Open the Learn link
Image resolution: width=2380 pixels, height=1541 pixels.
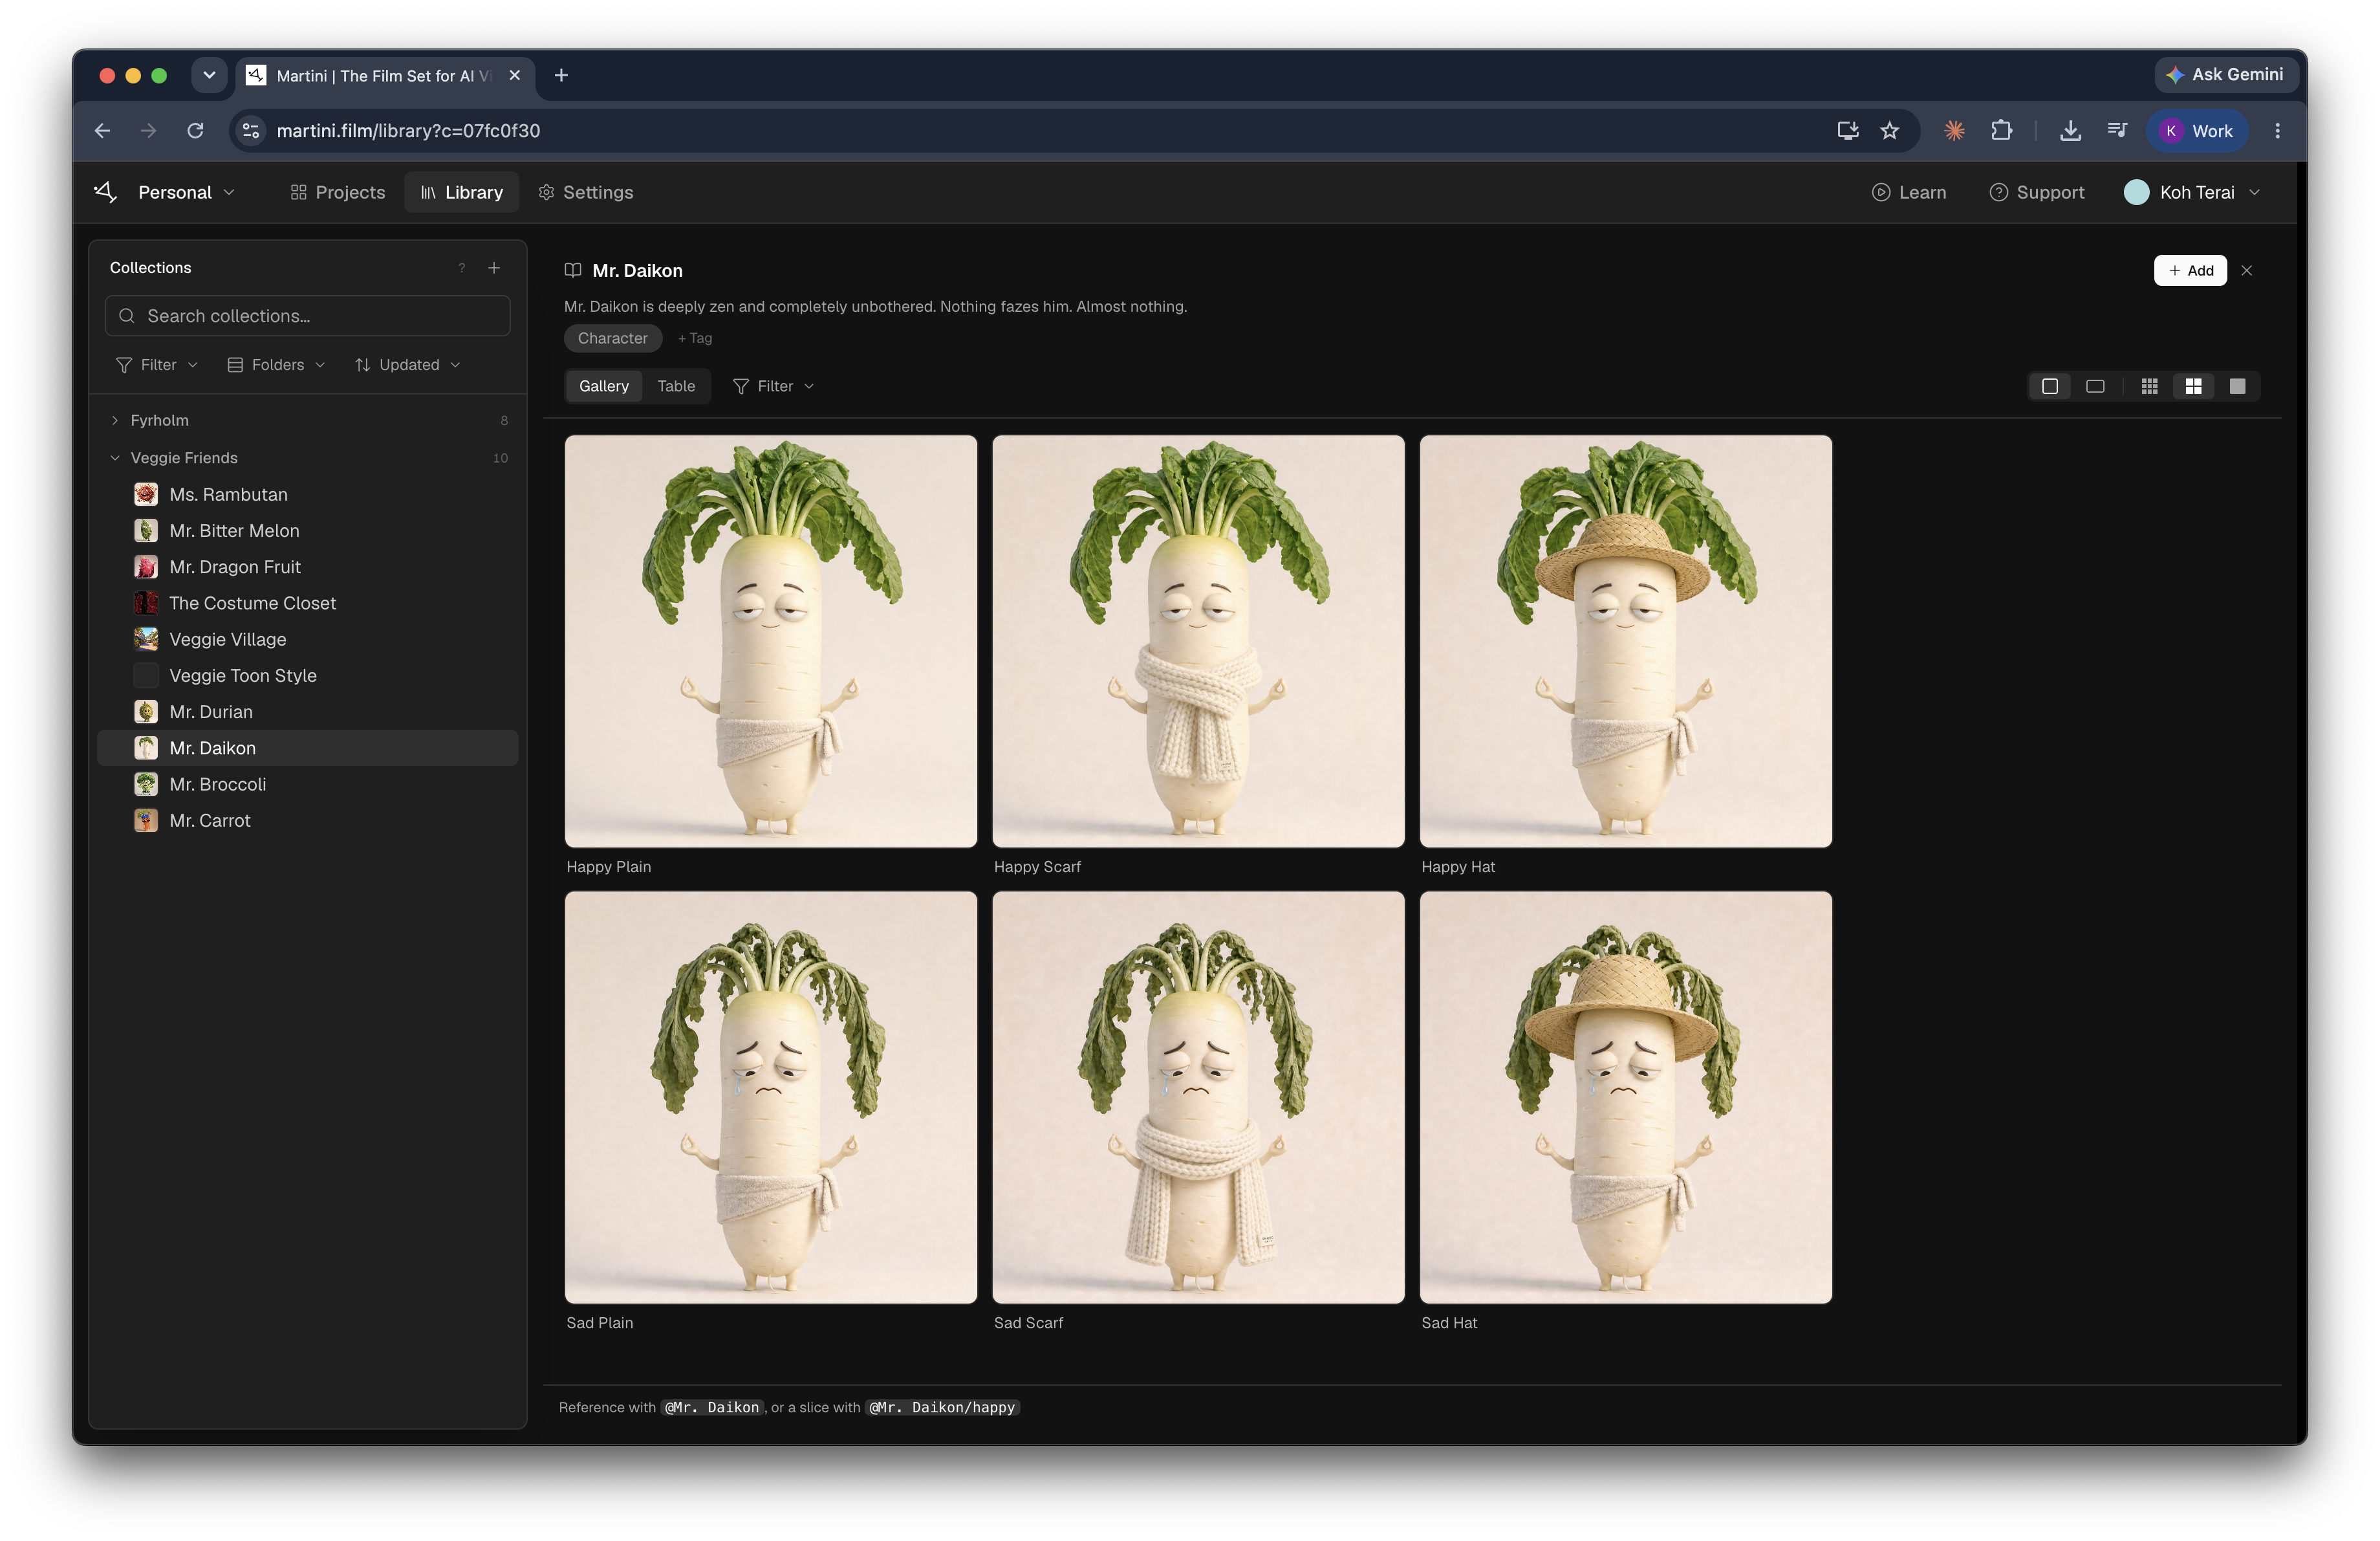[x=1908, y=192]
